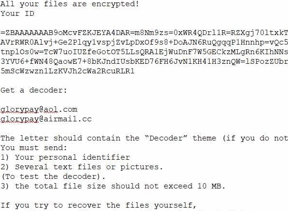
Task: Click the heading 'All your files are encrypted!'
Action: (x=70, y=4)
